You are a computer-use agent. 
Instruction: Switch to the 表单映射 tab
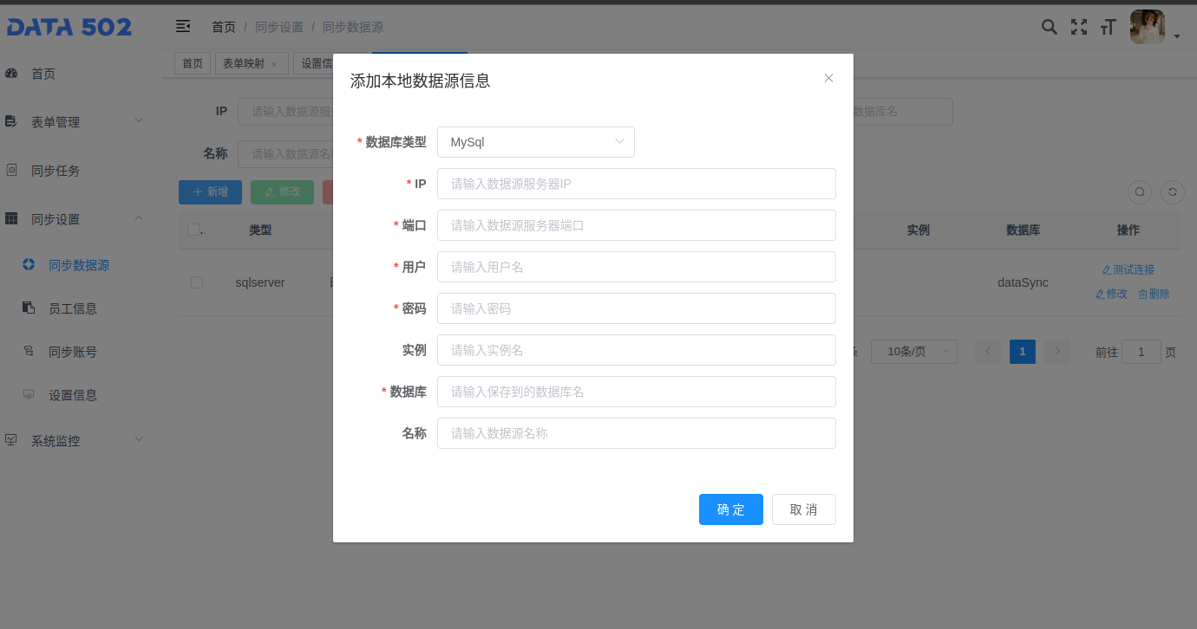[x=244, y=63]
